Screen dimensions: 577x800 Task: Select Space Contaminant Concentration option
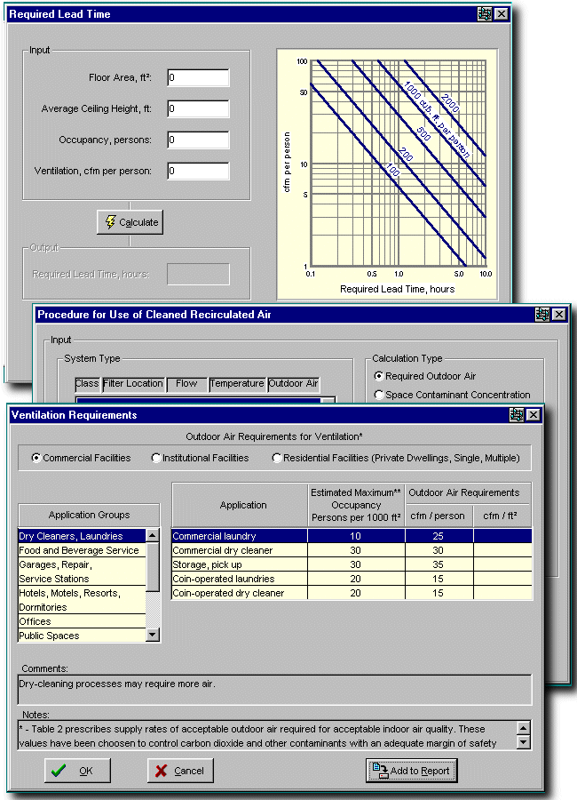point(380,395)
